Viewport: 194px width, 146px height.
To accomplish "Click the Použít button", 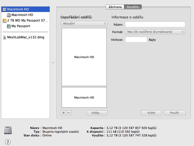I will 175,113.
